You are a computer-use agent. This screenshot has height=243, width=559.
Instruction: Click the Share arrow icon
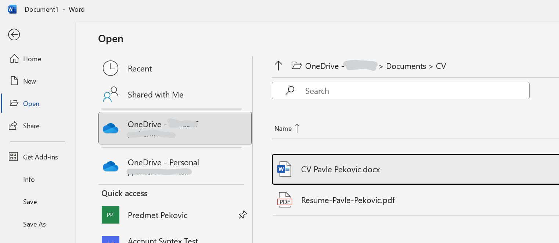13,126
